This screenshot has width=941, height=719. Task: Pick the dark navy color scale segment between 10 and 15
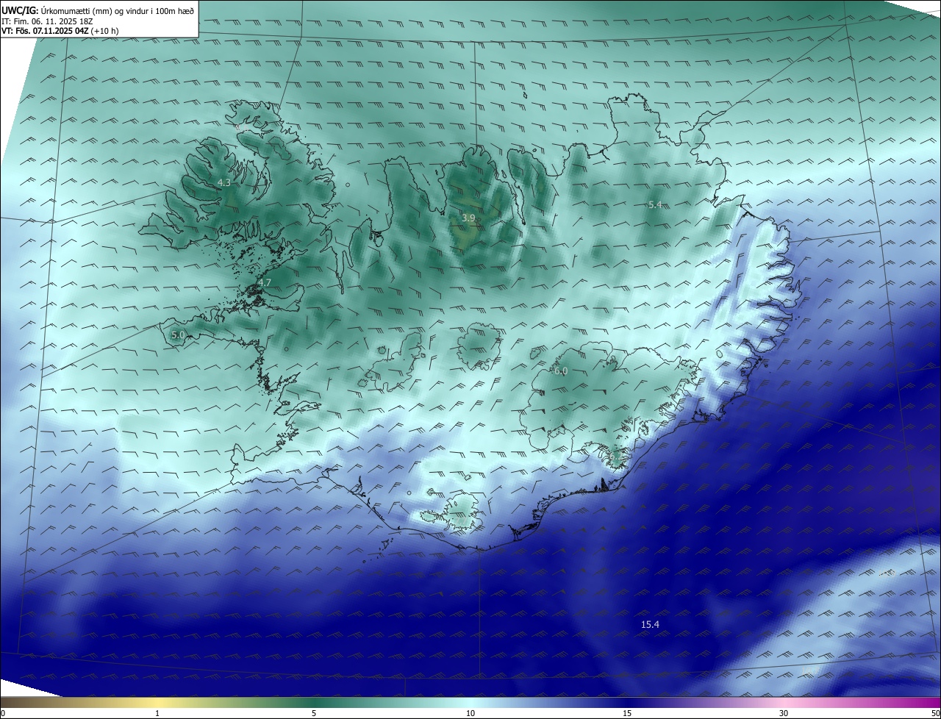pyautogui.click(x=548, y=702)
